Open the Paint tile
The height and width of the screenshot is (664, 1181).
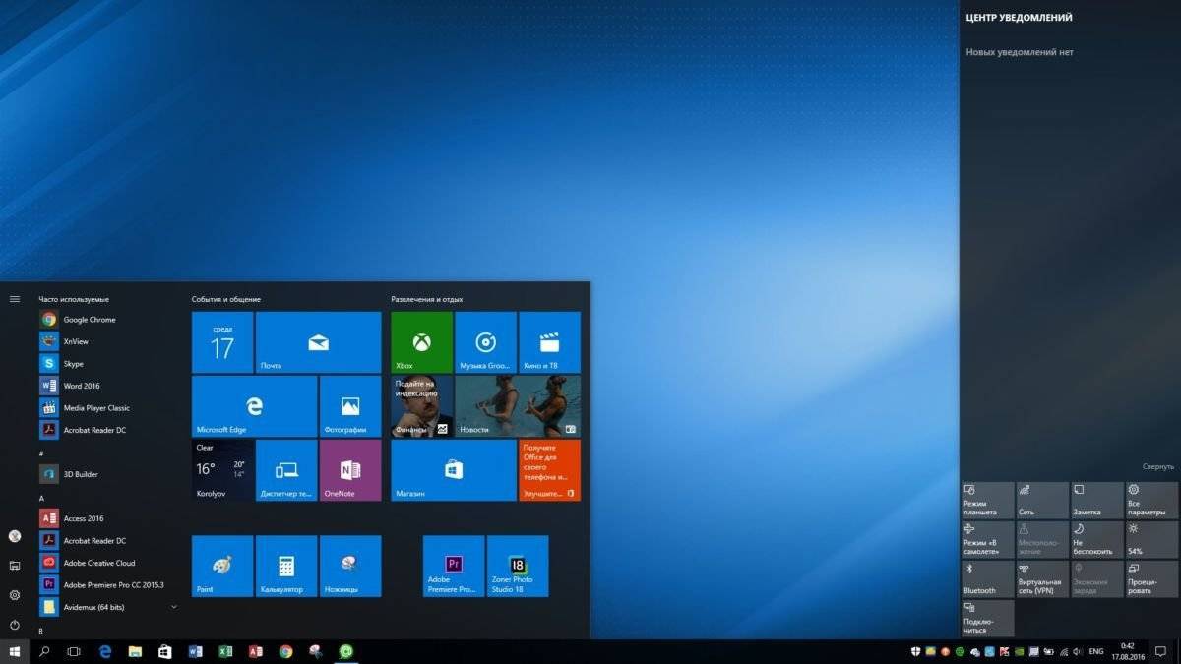point(221,566)
